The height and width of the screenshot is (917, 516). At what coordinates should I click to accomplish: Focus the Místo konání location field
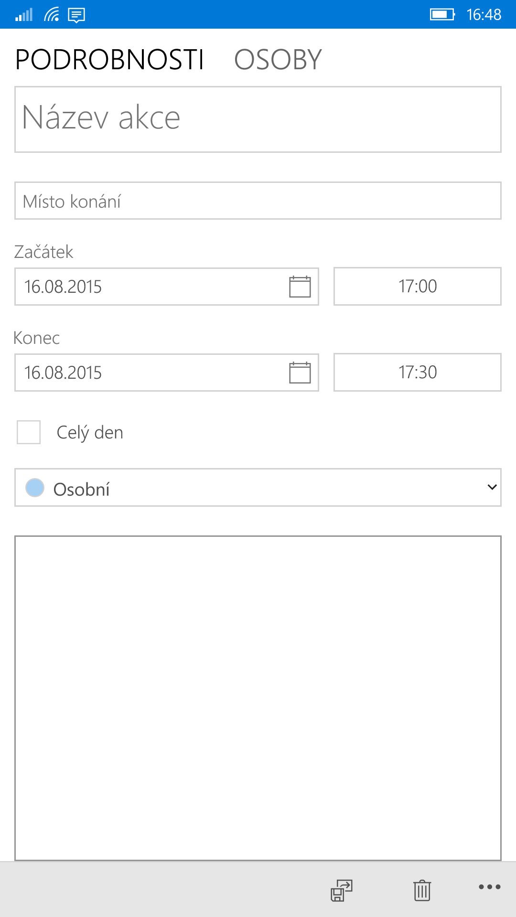(x=258, y=201)
